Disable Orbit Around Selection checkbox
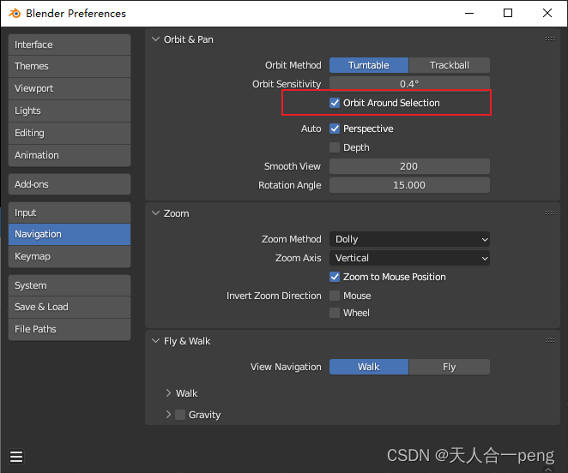The height and width of the screenshot is (473, 568). point(335,103)
